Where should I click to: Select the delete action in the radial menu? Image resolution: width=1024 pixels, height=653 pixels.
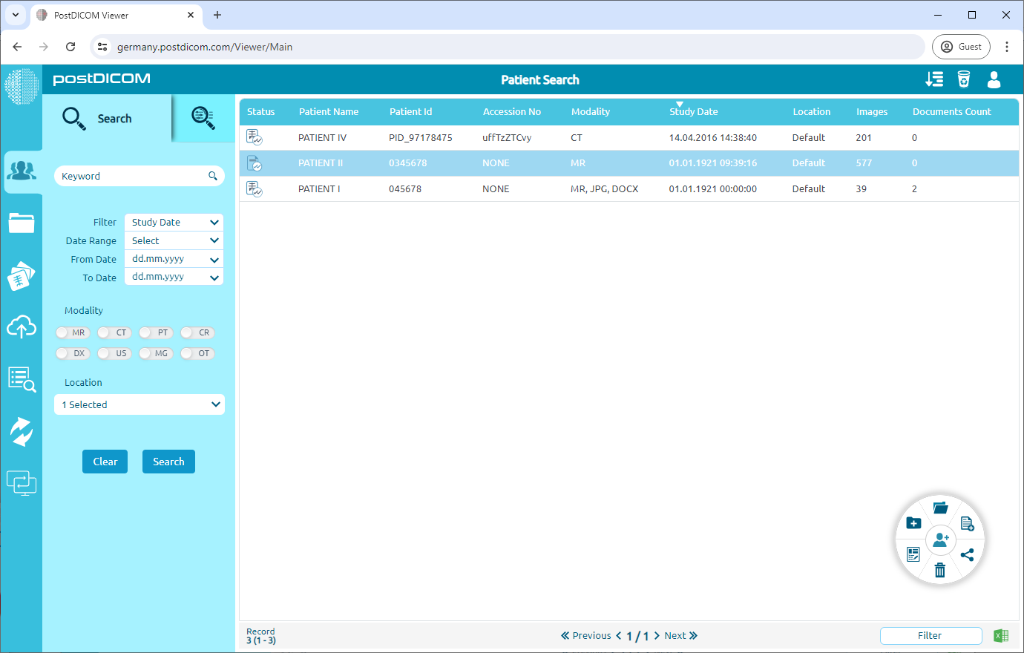(940, 570)
